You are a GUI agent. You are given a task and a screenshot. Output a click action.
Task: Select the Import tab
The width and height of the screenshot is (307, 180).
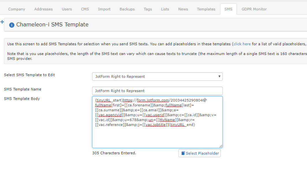pyautogui.click(x=104, y=9)
